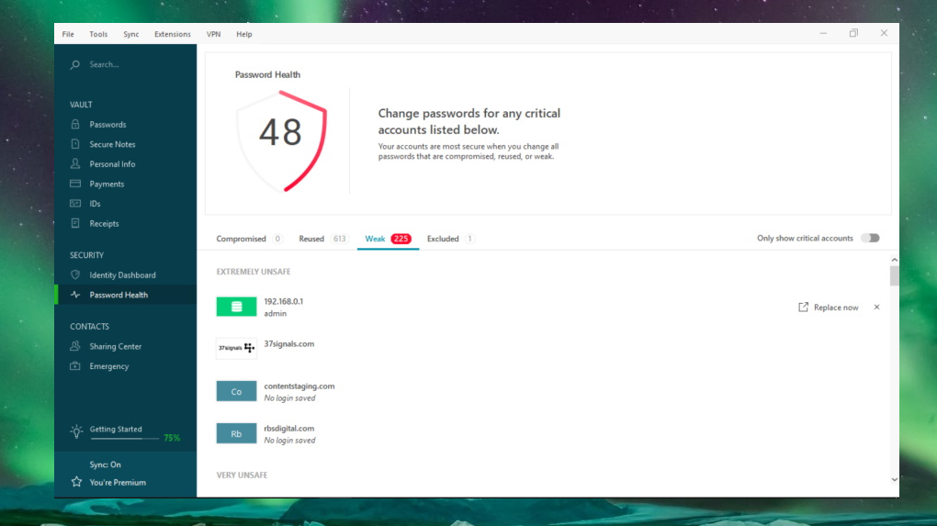Click the password health score shield
Image resolution: width=937 pixels, height=526 pixels.
tap(281, 141)
